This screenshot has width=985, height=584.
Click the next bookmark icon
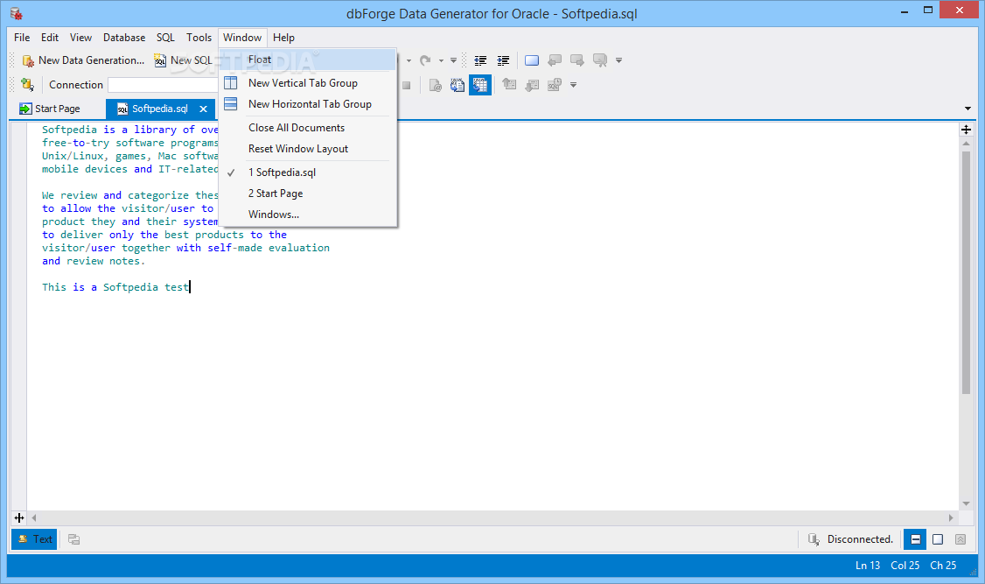click(x=577, y=60)
